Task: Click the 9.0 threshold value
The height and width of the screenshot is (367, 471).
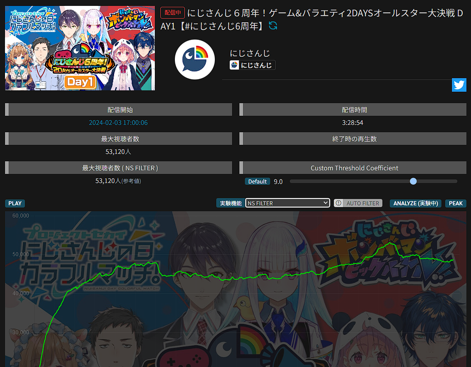Action: [278, 181]
